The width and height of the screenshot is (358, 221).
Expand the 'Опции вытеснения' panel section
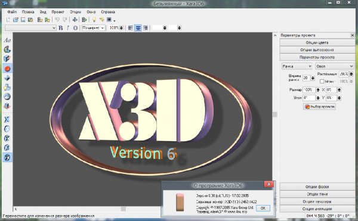317,50
